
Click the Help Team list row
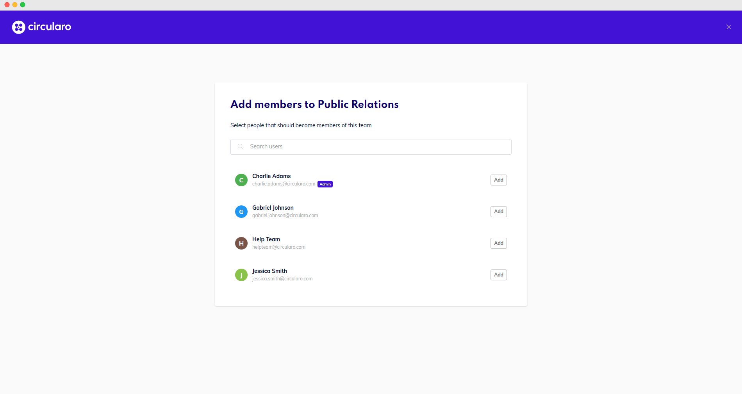[371, 243]
